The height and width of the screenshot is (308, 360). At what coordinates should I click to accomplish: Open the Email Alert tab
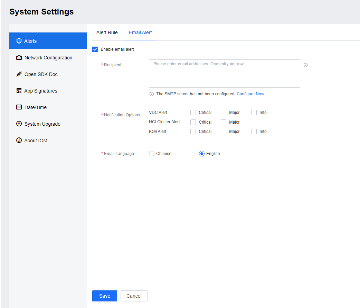point(140,32)
